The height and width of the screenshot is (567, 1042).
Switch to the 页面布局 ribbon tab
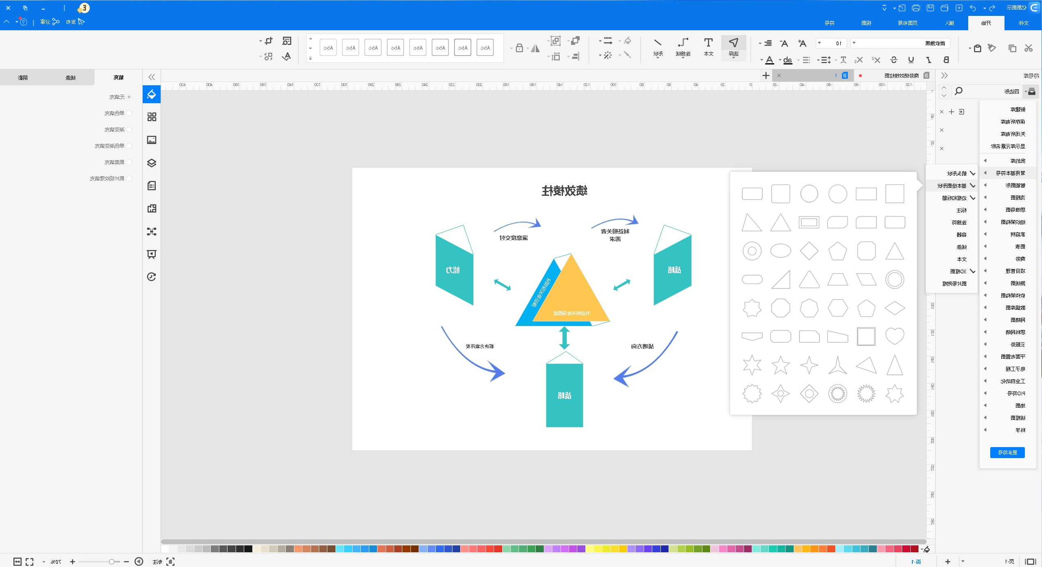908,23
